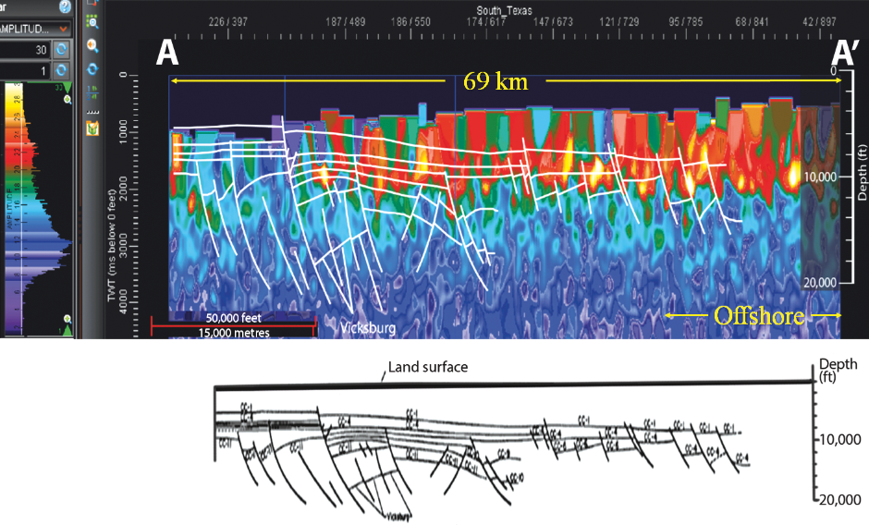Select the zoom magnifier with orange center

click(x=92, y=45)
